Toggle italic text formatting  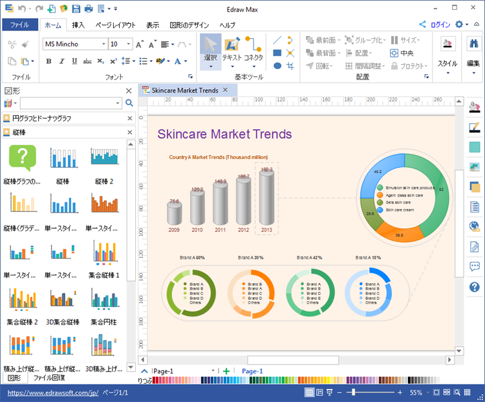[x=61, y=61]
